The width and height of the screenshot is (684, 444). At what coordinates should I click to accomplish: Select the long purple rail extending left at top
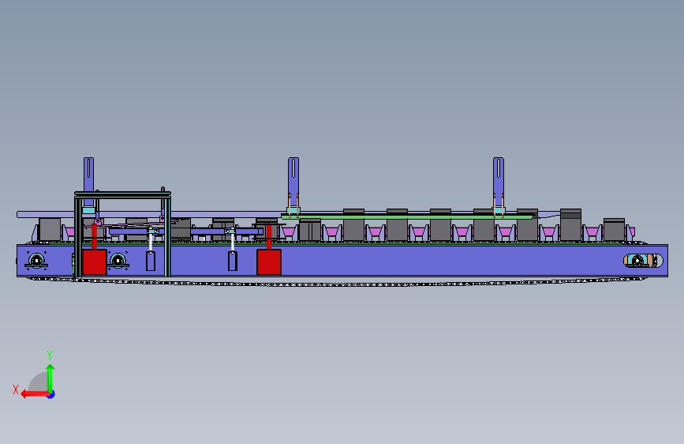(x=148, y=215)
